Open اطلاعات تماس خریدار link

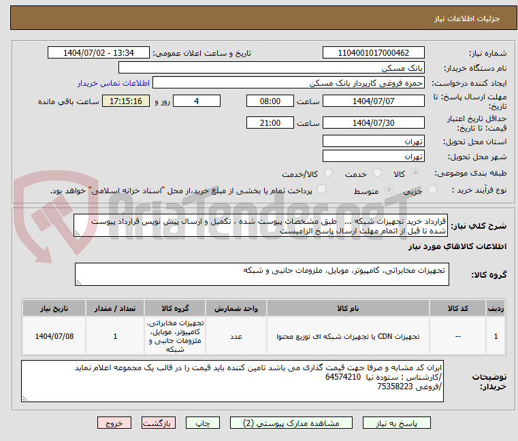(113, 83)
